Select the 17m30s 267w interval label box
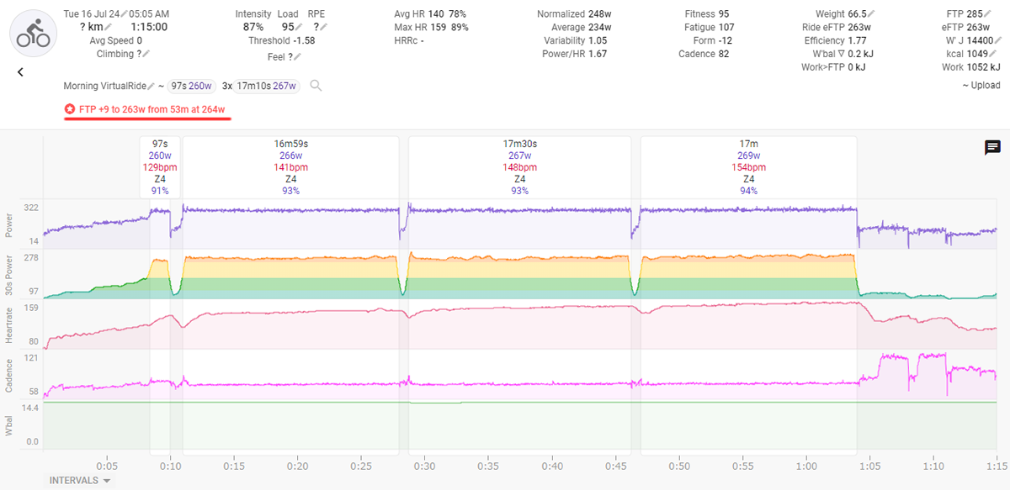Viewport: 1010px width, 490px height. pyautogui.click(x=519, y=166)
